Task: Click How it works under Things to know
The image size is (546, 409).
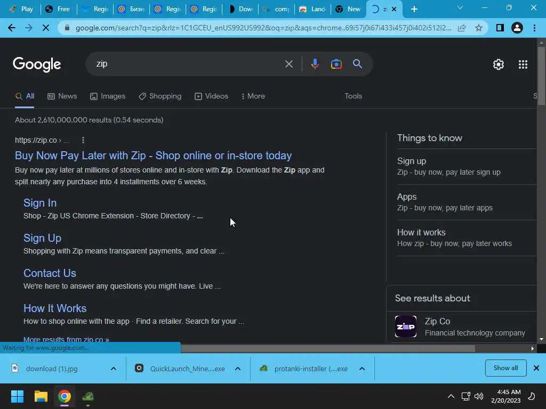Action: coord(421,233)
